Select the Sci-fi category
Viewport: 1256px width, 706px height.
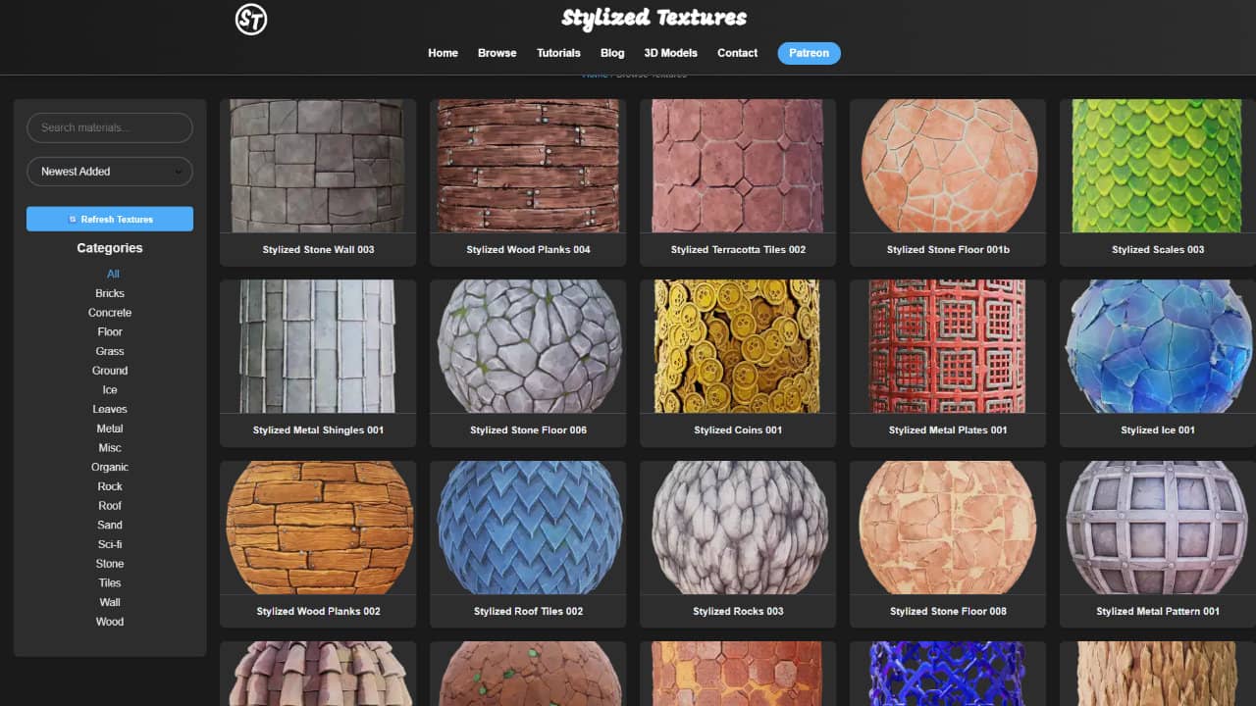[x=110, y=544]
